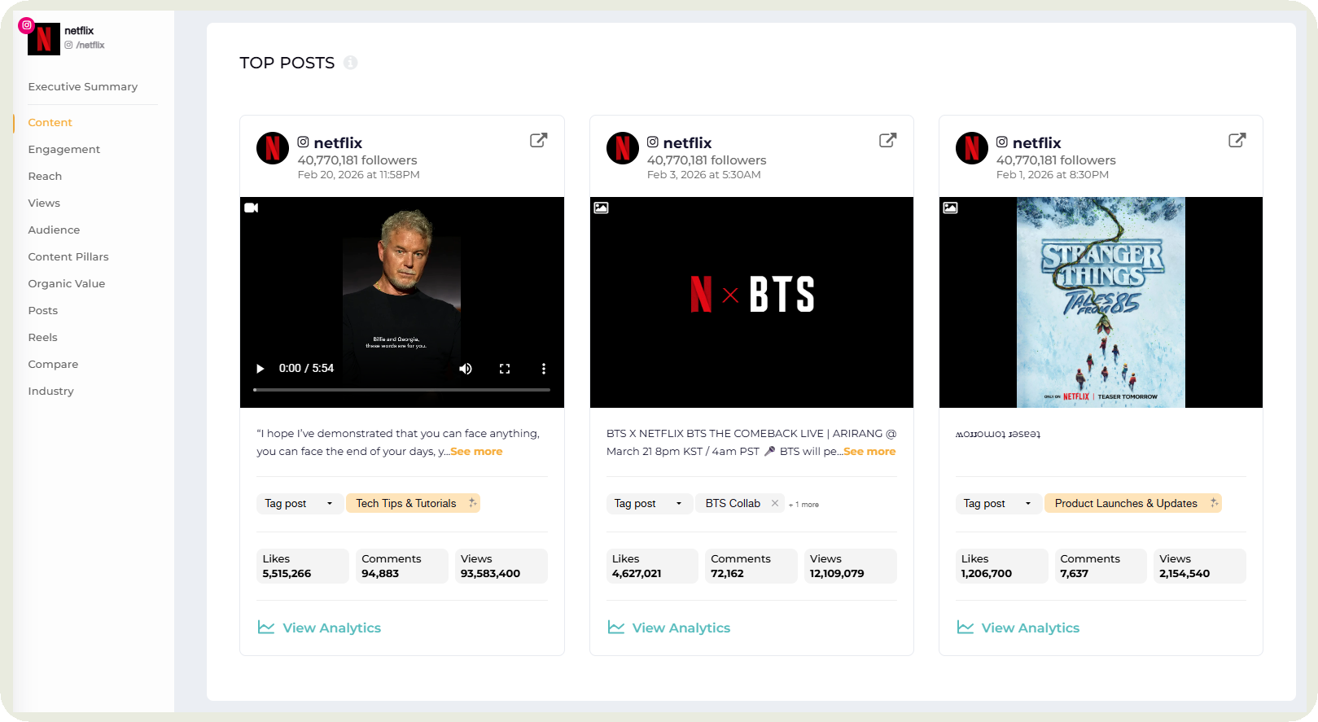Click the N x BTS post thumbnail
This screenshot has width=1318, height=722.
pos(751,302)
